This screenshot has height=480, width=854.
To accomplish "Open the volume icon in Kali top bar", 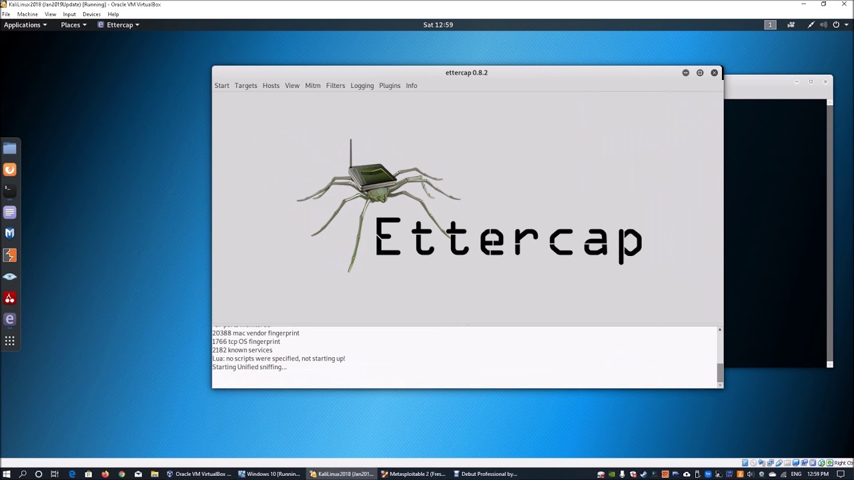I will (x=823, y=25).
